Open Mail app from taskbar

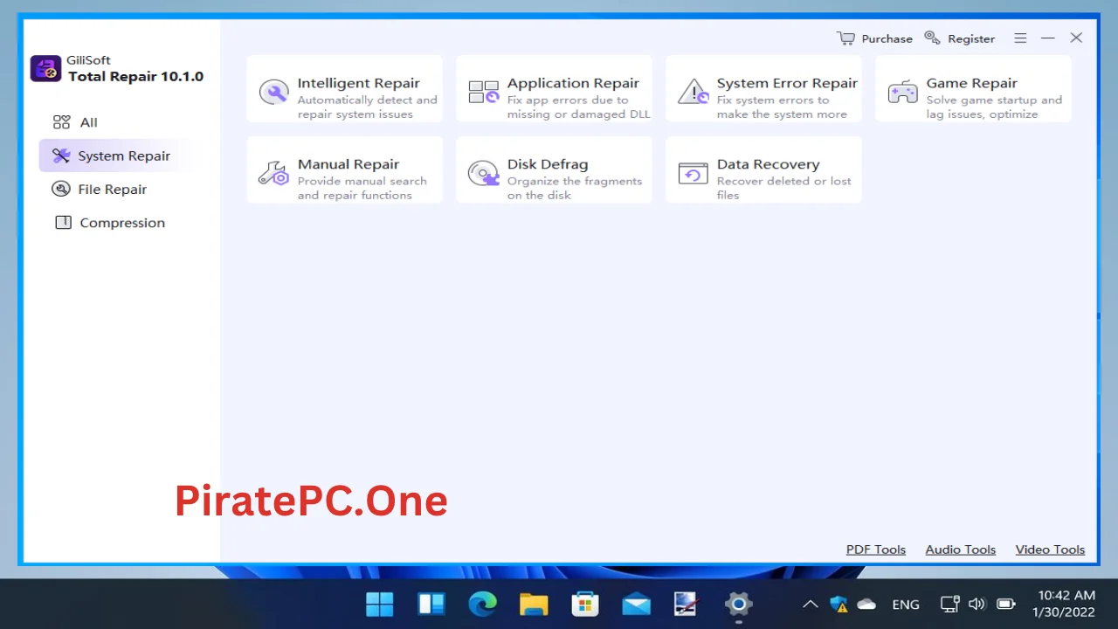[636, 604]
